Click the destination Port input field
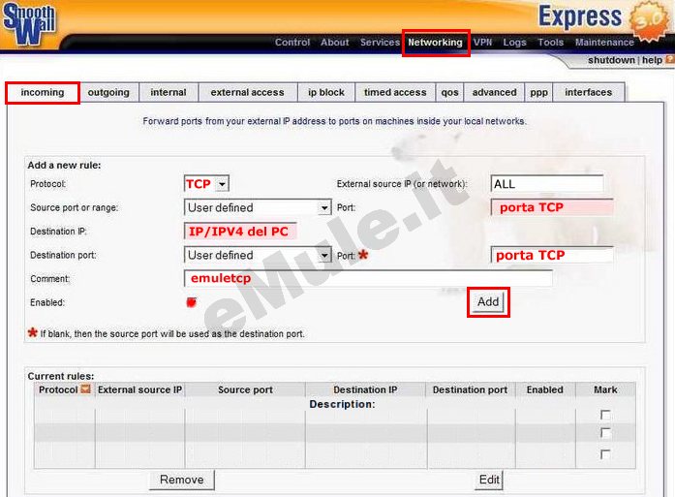The height and width of the screenshot is (497, 675). [x=552, y=255]
